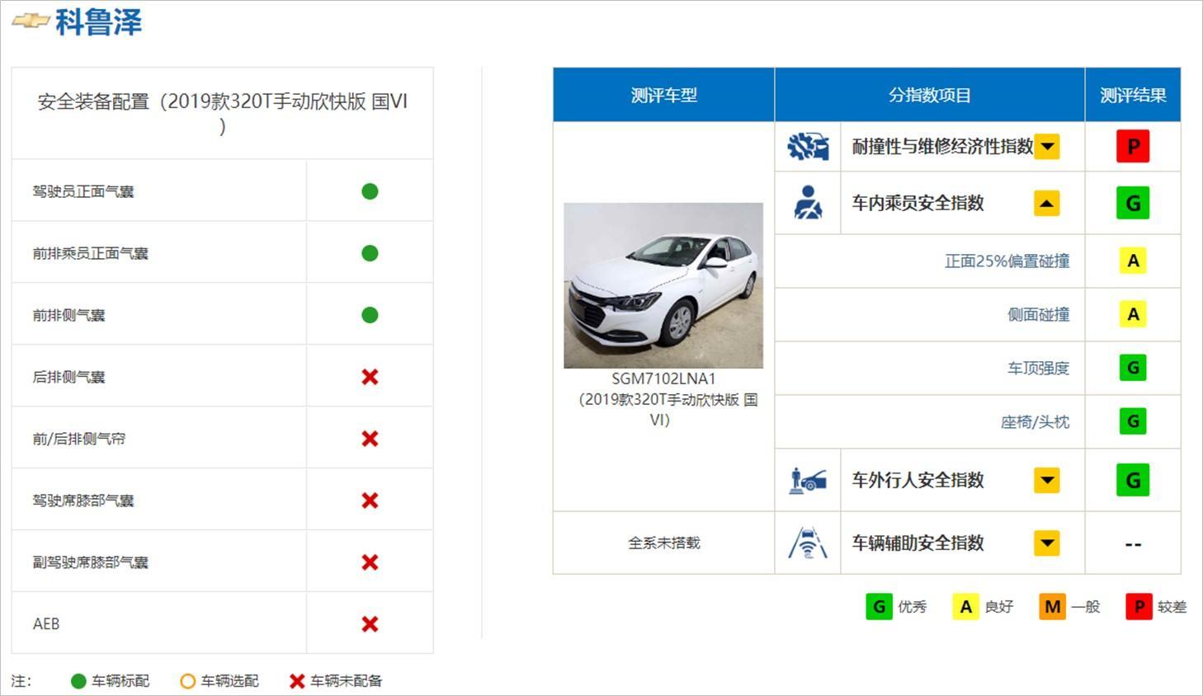Click the 车外行人安全指数 label
The width and height of the screenshot is (1203, 696).
pyautogui.click(x=918, y=480)
